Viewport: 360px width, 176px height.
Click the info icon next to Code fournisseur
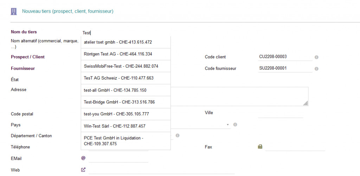pyautogui.click(x=316, y=69)
